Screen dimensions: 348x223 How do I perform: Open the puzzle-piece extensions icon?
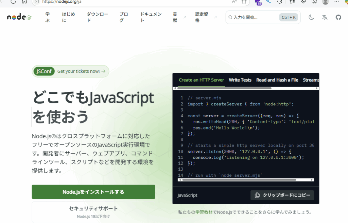(280, 2)
